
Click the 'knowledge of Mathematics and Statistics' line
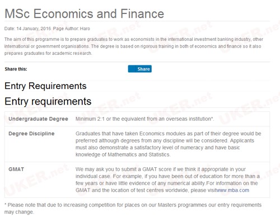click(123, 154)
